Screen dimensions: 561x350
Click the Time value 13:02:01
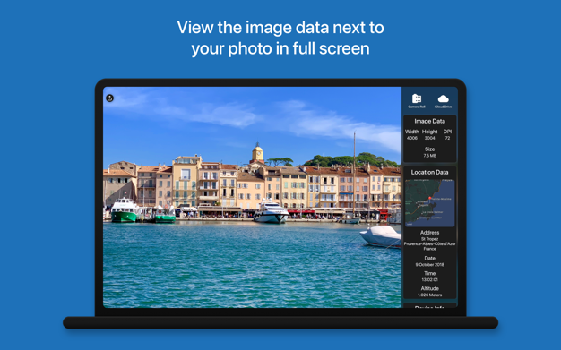429,279
